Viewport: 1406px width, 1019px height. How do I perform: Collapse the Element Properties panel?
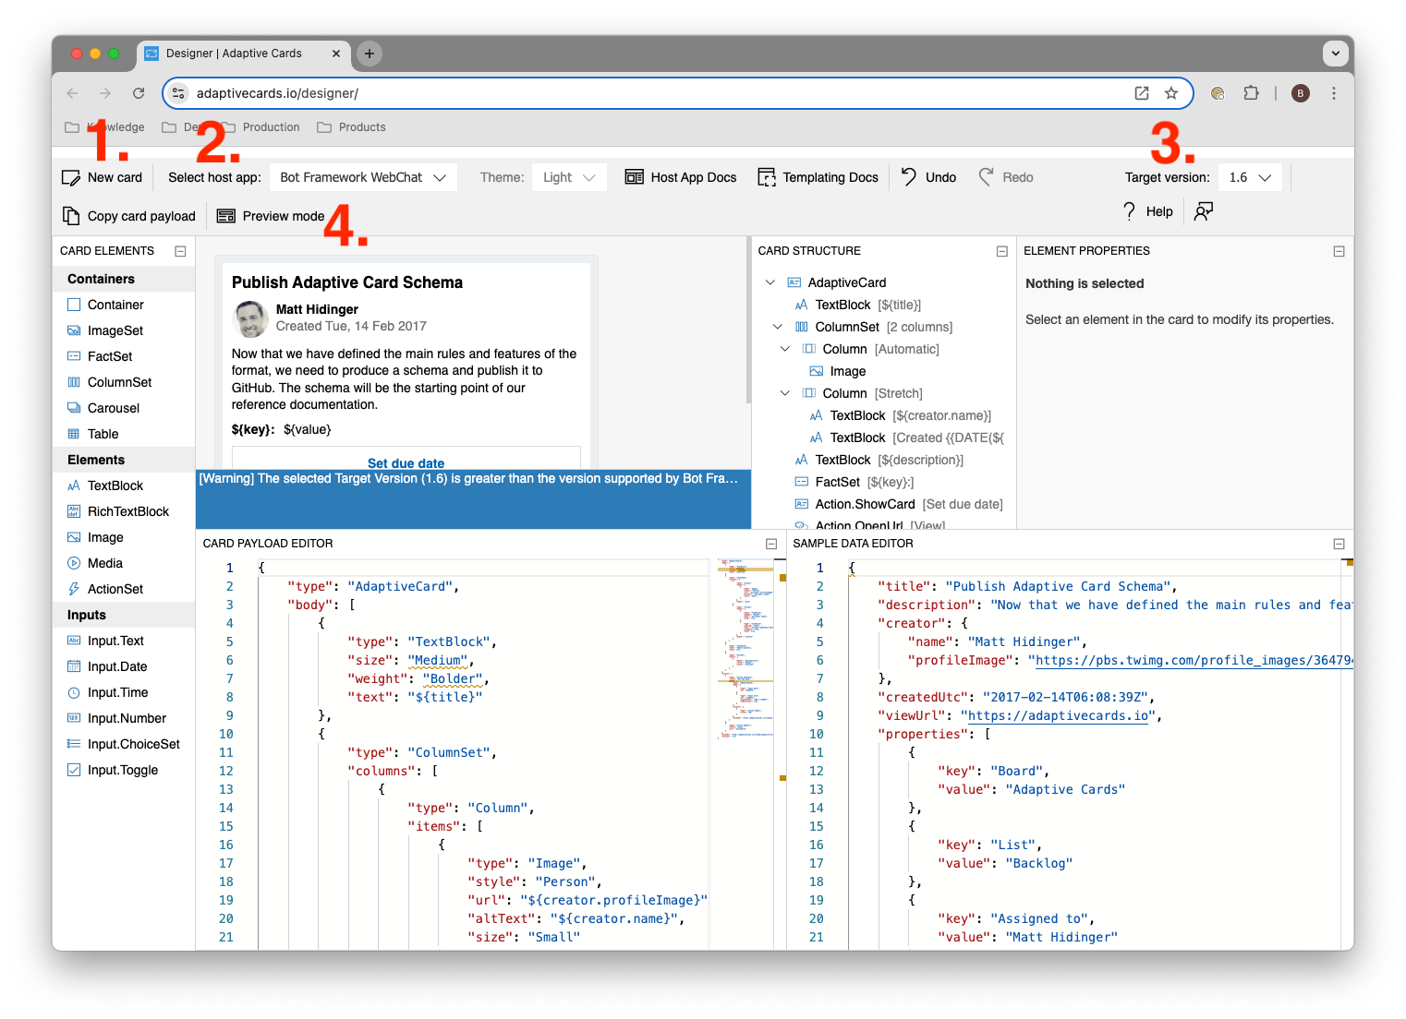[x=1339, y=251]
